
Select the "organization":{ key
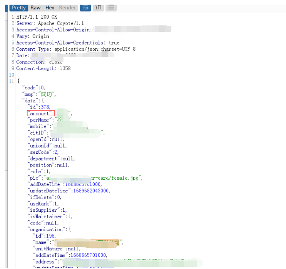pyautogui.click(x=49, y=229)
